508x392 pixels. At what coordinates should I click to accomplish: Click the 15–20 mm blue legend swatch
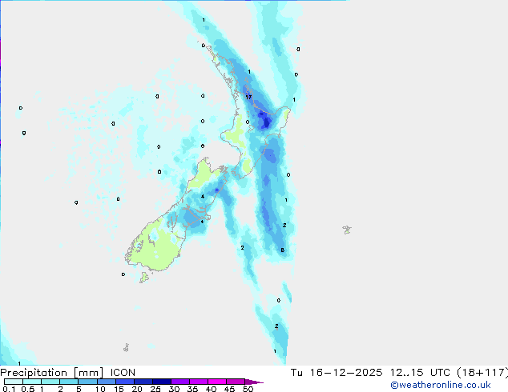pos(125,382)
